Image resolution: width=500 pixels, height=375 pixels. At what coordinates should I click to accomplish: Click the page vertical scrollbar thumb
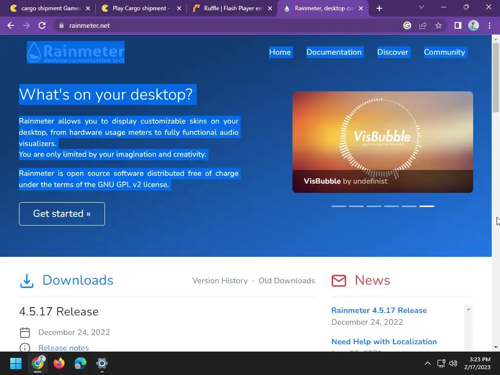pyautogui.click(x=496, y=78)
